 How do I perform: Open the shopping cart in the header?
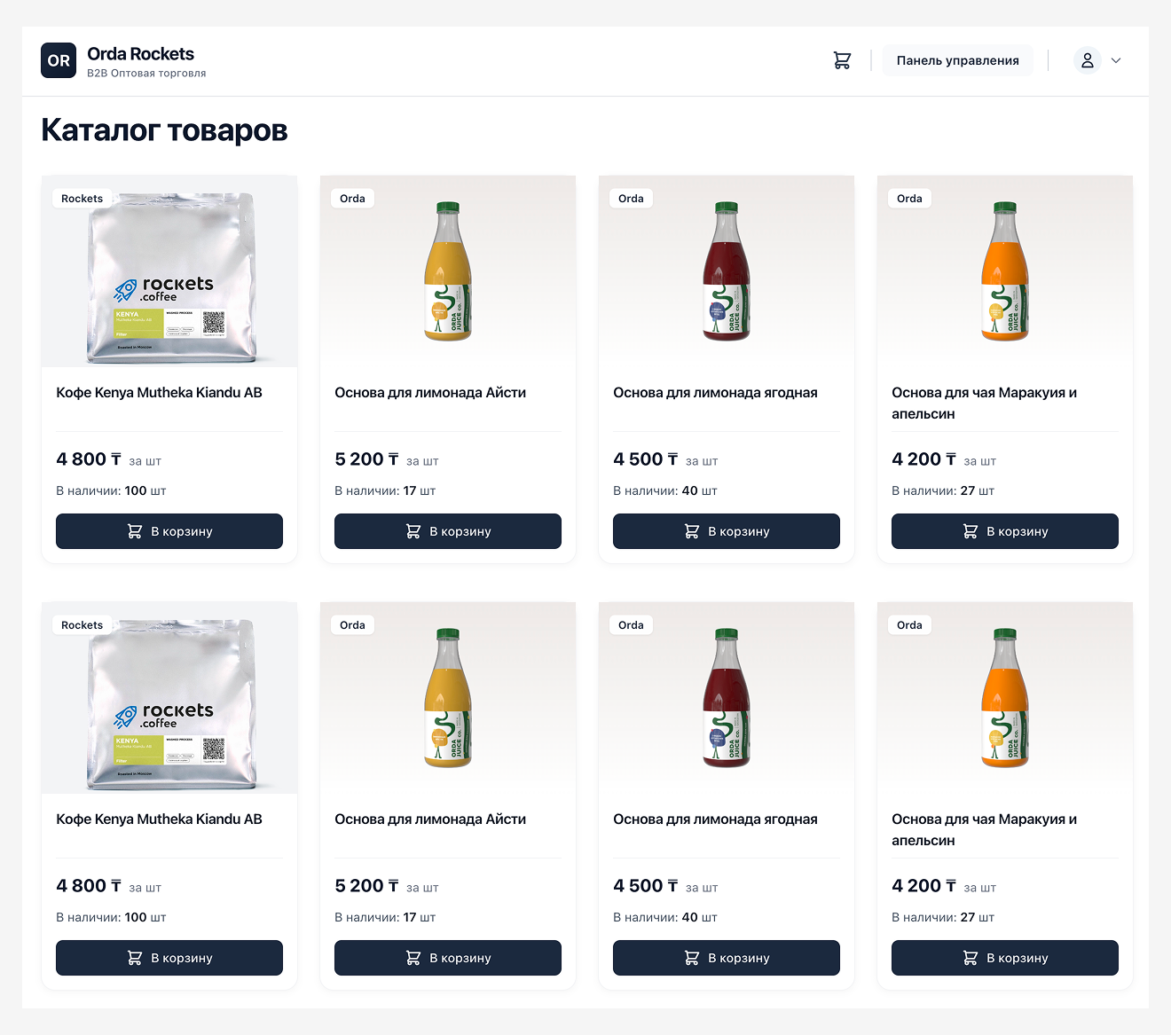(x=842, y=60)
